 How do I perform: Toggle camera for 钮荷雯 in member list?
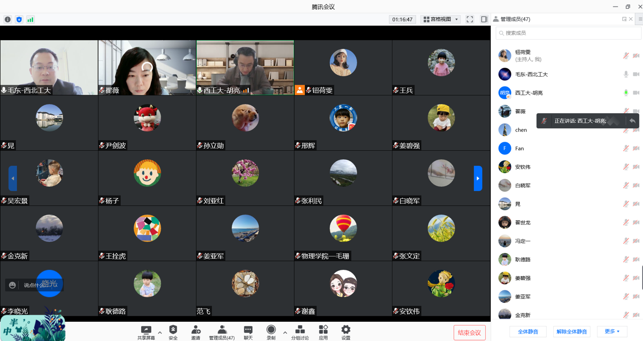pos(636,56)
